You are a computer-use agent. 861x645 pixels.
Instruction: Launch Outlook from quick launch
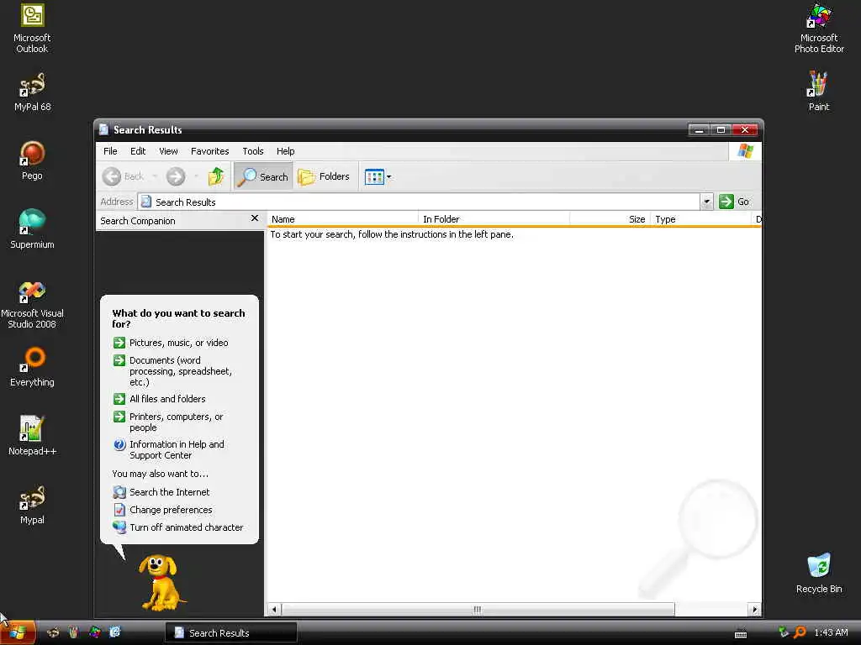coord(114,632)
